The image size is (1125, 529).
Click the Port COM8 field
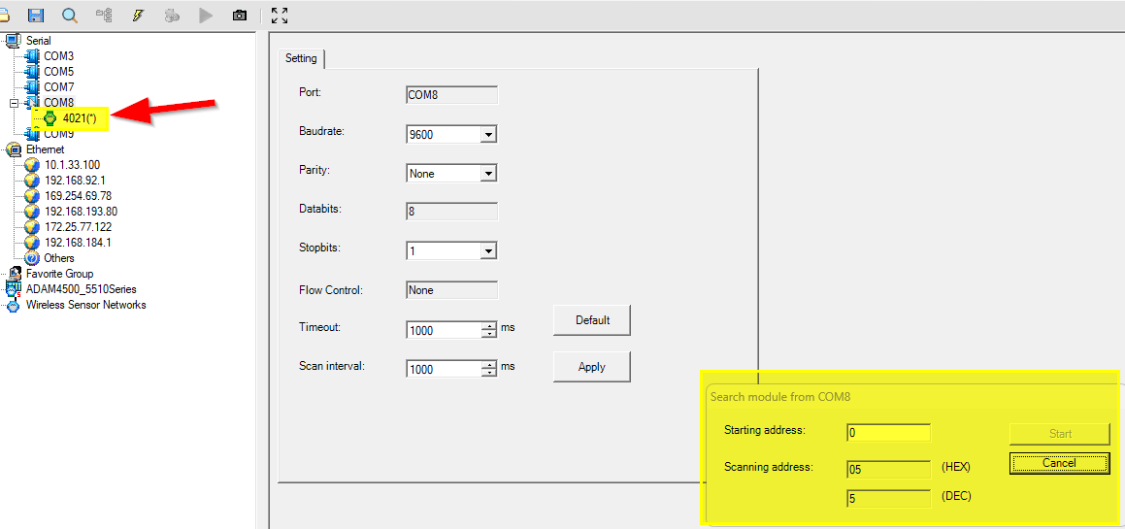452,95
